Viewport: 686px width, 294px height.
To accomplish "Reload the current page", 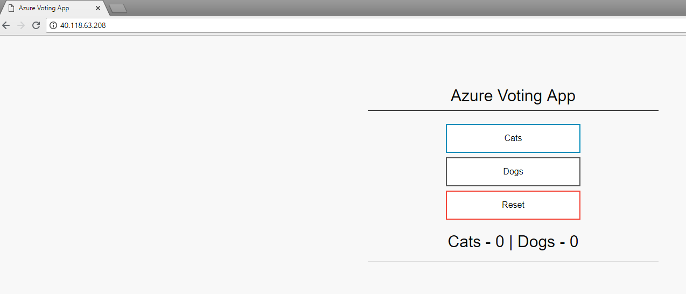I will click(x=36, y=25).
